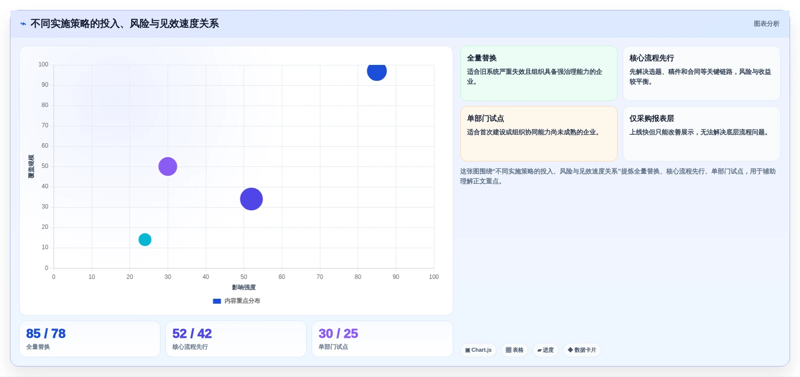800x377 pixels.
Task: Click the indigo bubble at impact strength 52
Action: point(251,199)
